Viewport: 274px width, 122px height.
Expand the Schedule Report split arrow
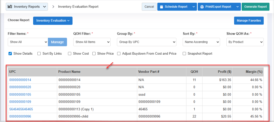coord(193,7)
